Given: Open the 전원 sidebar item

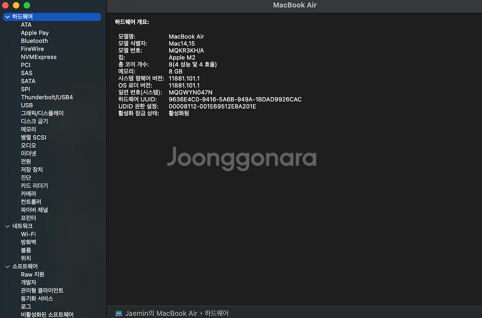Looking at the screenshot, I should (26, 162).
